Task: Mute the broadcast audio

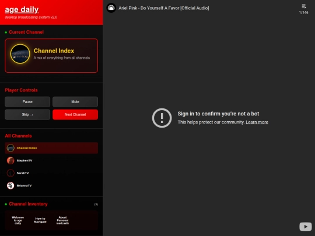Action: point(75,102)
